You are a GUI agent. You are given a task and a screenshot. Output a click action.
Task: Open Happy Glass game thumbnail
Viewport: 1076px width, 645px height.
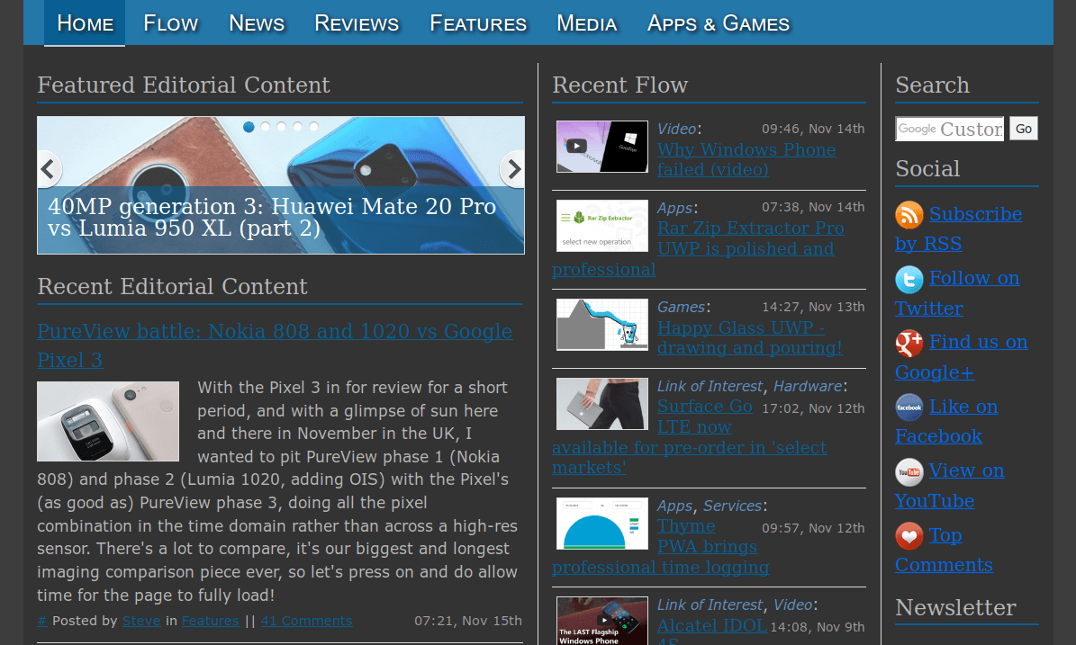tap(602, 324)
